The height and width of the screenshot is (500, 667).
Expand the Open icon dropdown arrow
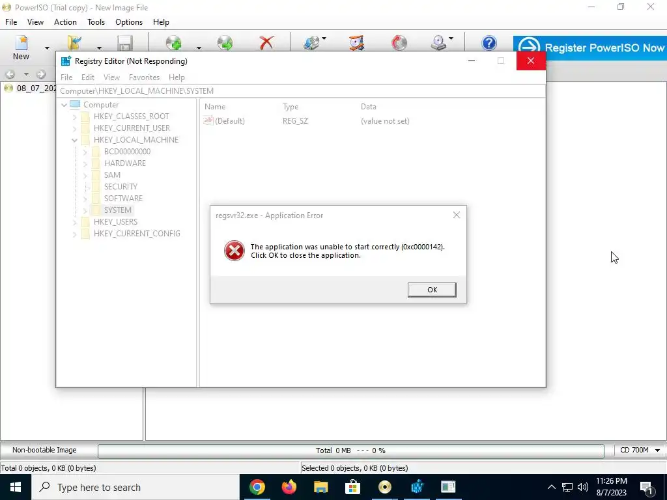99,48
